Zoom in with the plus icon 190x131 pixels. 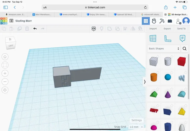pos(5,73)
